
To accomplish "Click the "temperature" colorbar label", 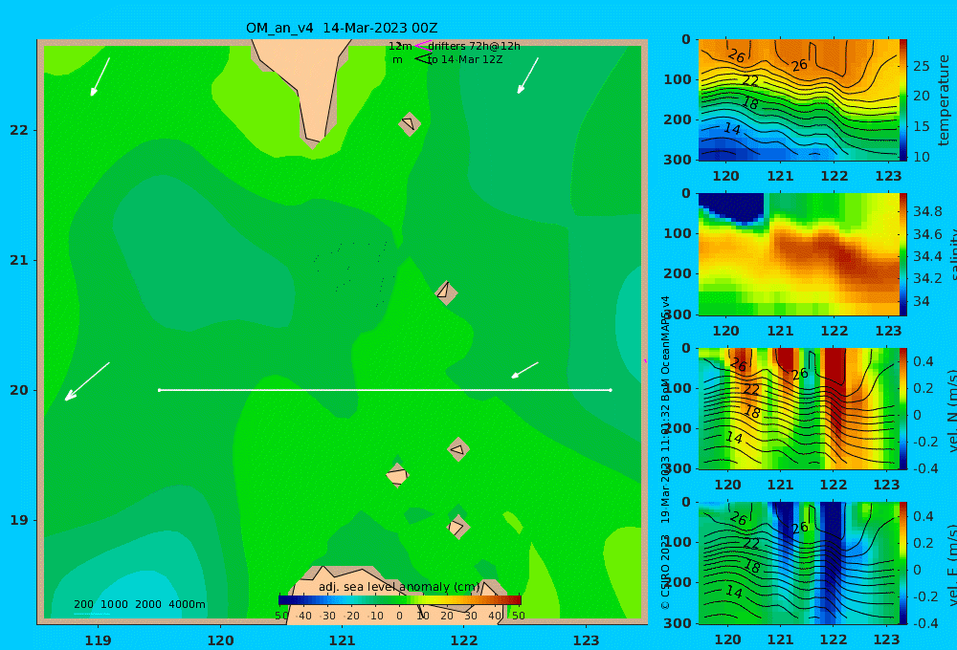I will tap(944, 100).
